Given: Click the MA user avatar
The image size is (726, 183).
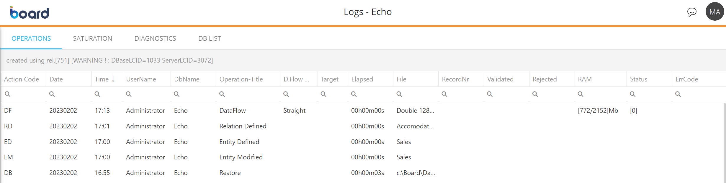Looking at the screenshot, I should pos(714,12).
